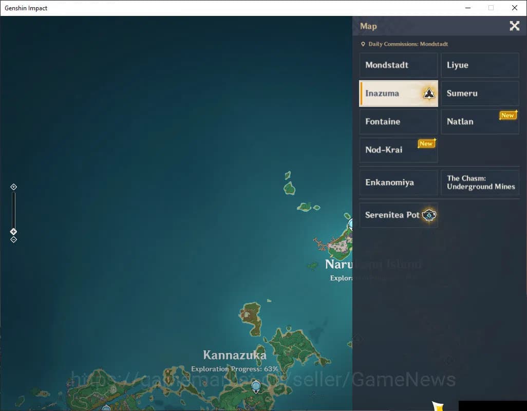The width and height of the screenshot is (527, 411).
Task: Click the Kannazuka region label
Action: click(235, 355)
